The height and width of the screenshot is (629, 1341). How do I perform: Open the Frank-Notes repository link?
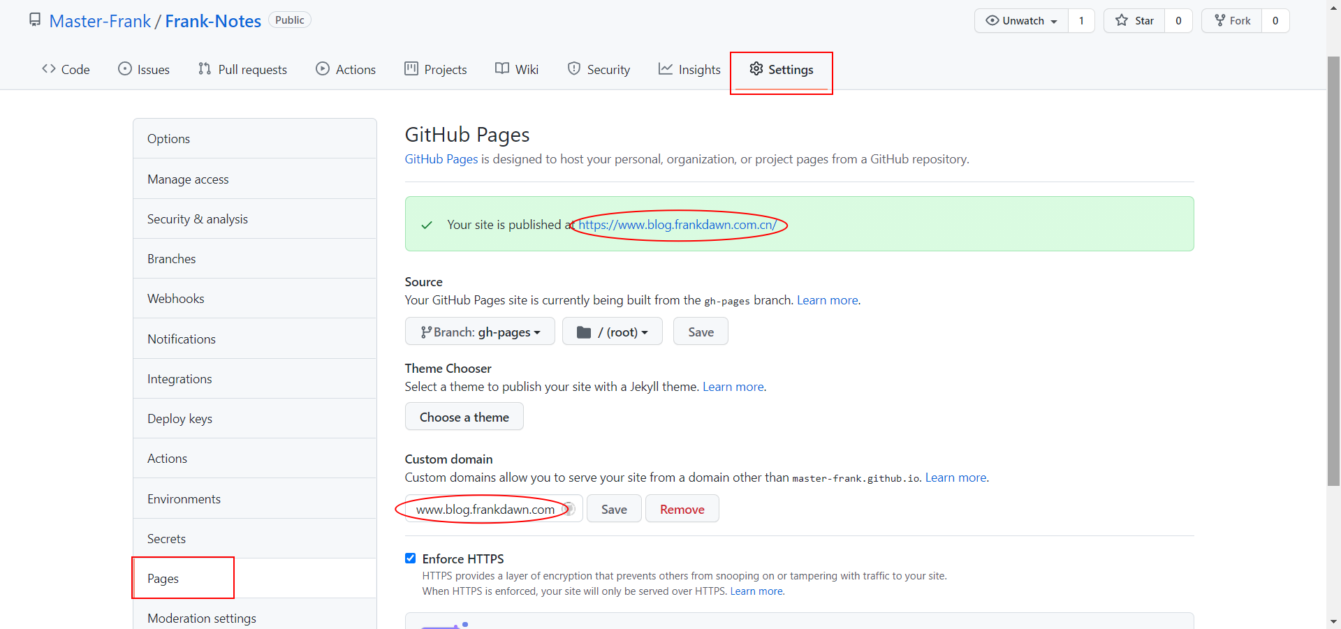[x=213, y=21]
